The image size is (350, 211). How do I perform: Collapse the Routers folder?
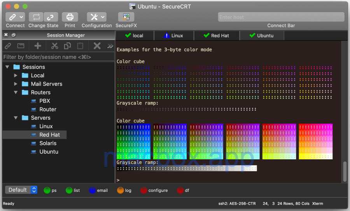[x=16, y=92]
